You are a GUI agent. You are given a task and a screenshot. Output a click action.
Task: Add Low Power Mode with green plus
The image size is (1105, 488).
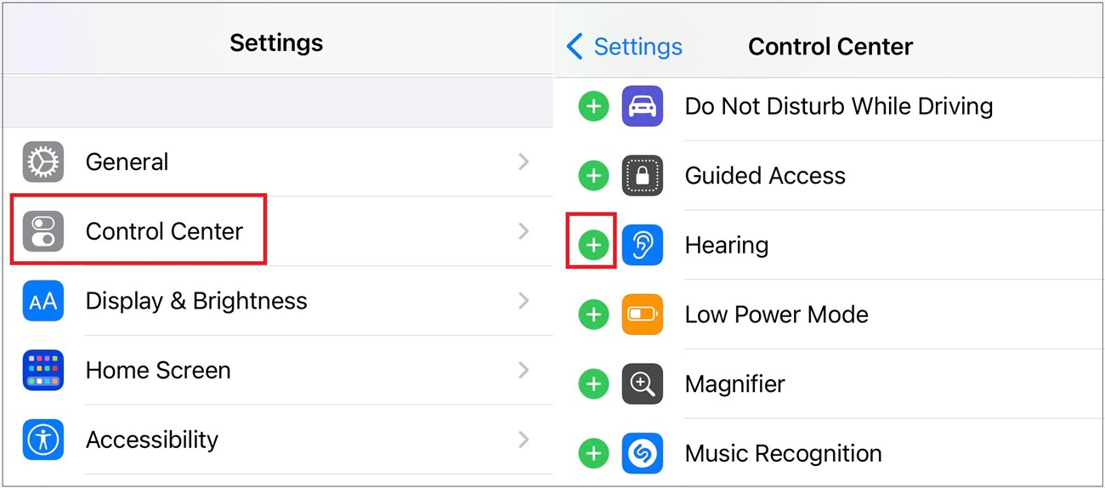[x=593, y=315]
